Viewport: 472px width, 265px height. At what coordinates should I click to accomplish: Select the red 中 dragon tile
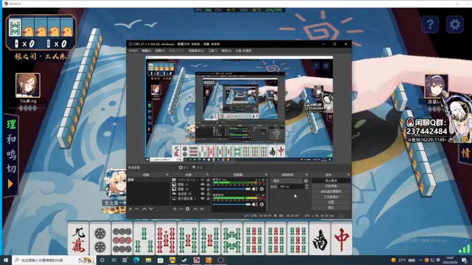pos(342,239)
